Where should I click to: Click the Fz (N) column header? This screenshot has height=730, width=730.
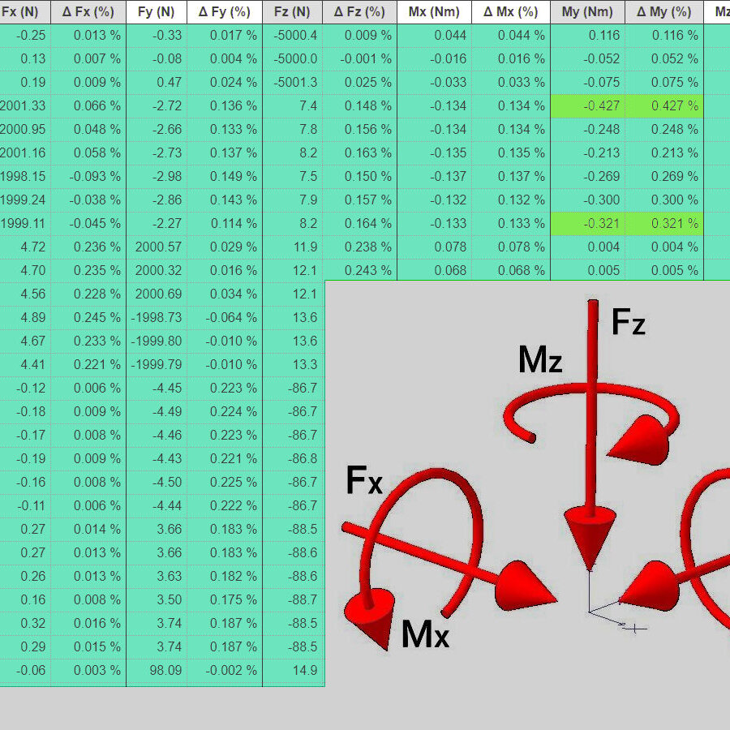pos(291,12)
